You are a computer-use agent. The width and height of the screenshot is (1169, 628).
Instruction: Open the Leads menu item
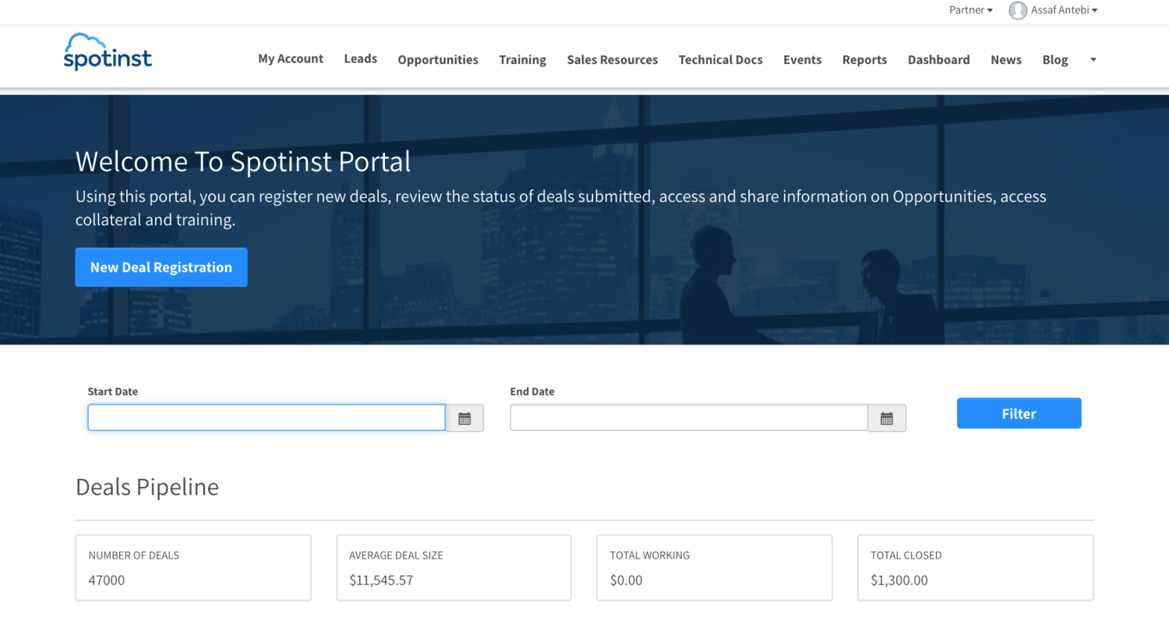pos(361,59)
